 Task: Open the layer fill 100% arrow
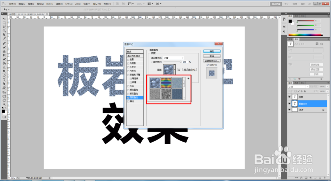327,91
